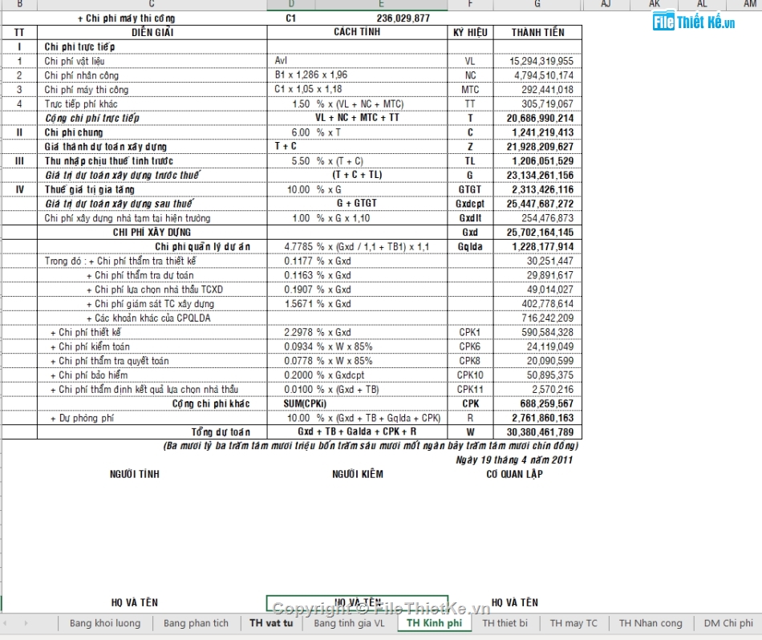Screen dimensions: 762x640
Task: Click the selected HỌ VÀ TÊN cell under NGƯỜI KIỂM
Action: coord(357,602)
